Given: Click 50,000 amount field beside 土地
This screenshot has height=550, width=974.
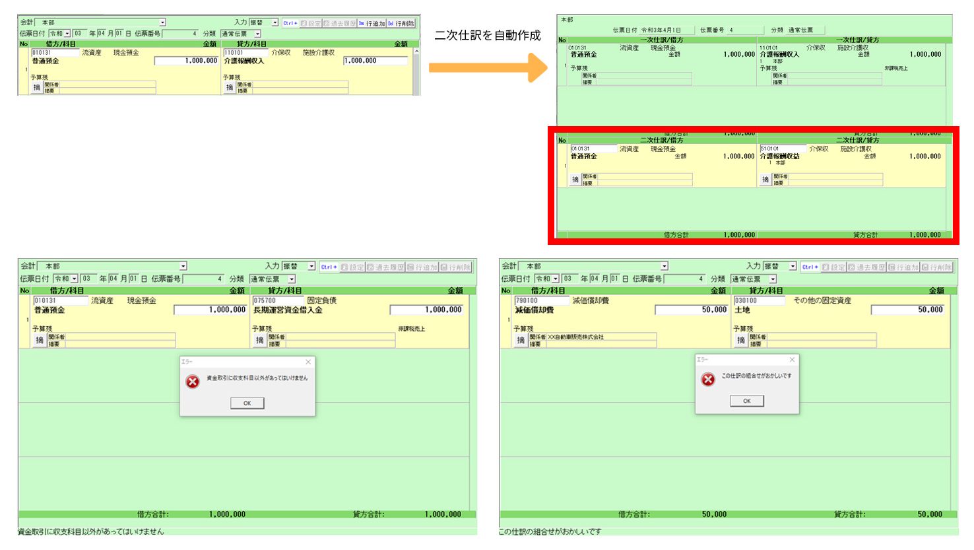Looking at the screenshot, I should [x=908, y=310].
